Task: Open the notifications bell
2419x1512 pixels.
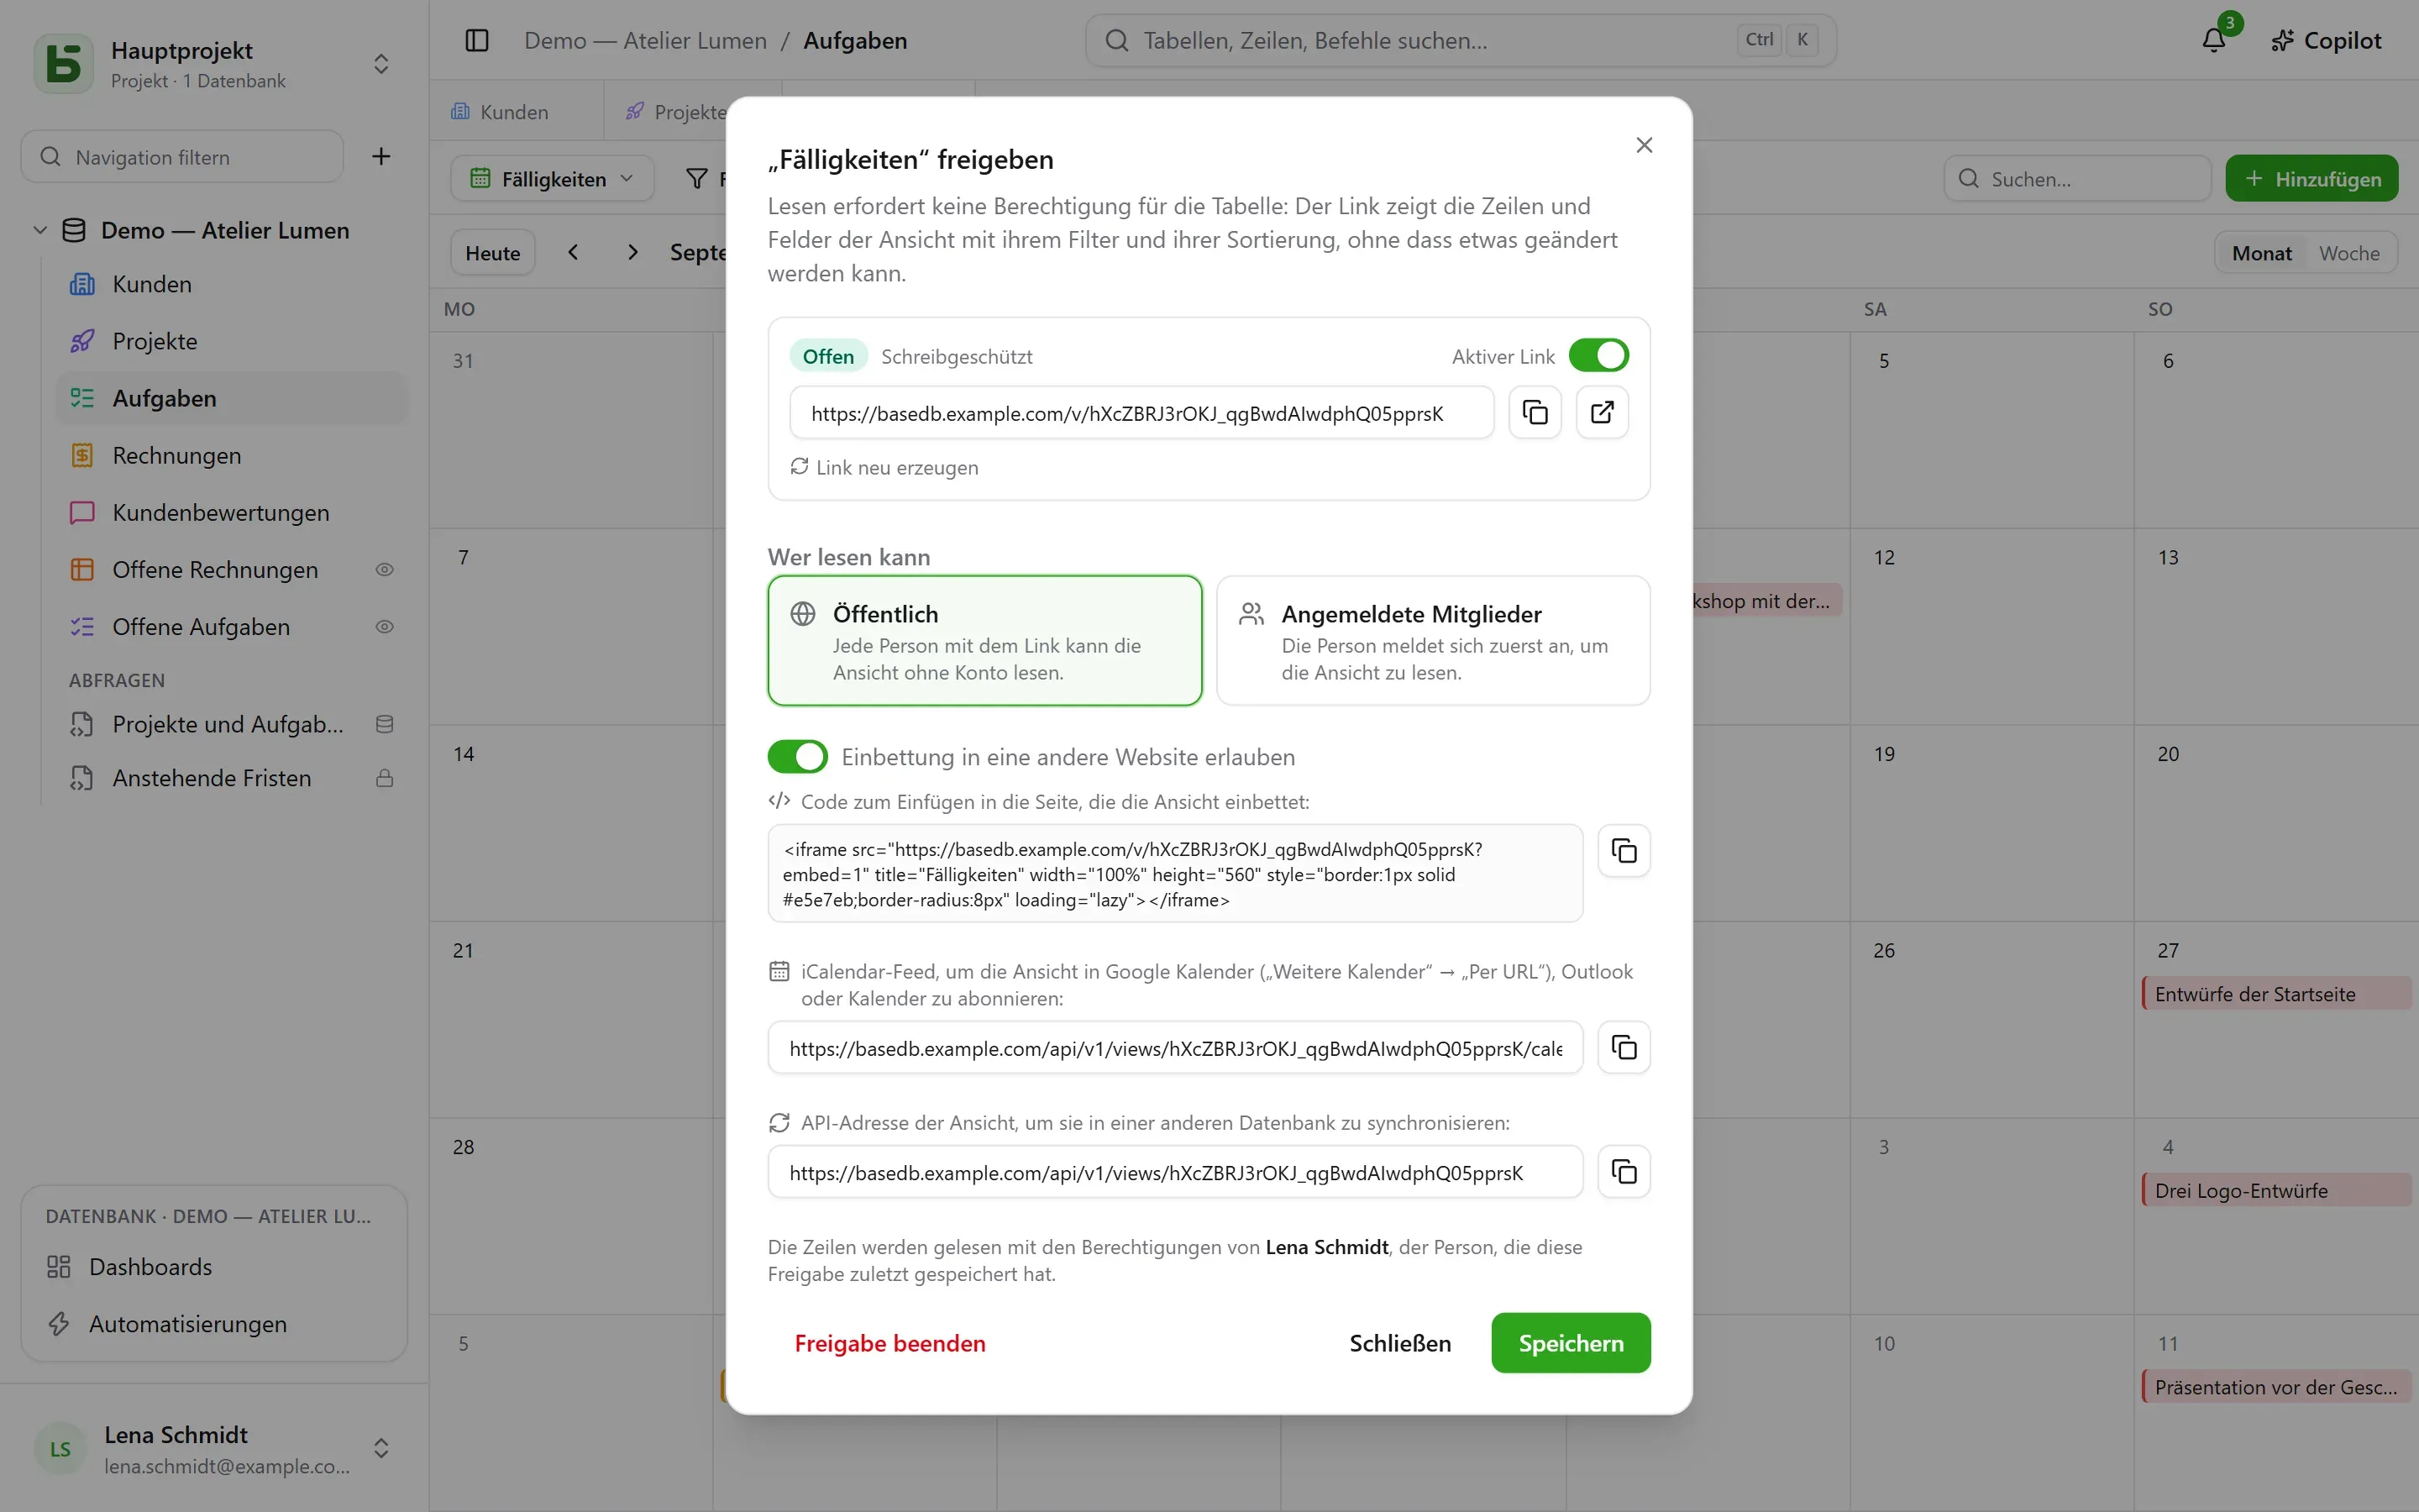Action: click(2213, 40)
